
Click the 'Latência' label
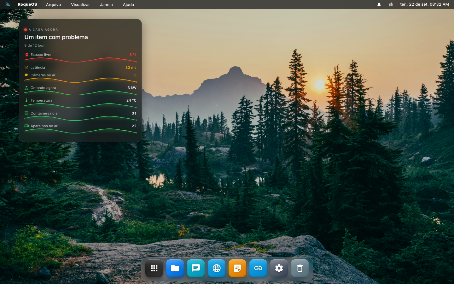click(38, 68)
